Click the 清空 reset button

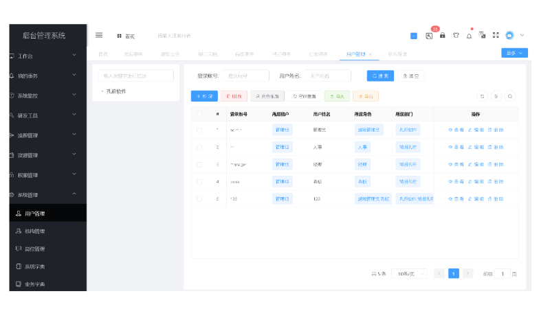pos(410,76)
